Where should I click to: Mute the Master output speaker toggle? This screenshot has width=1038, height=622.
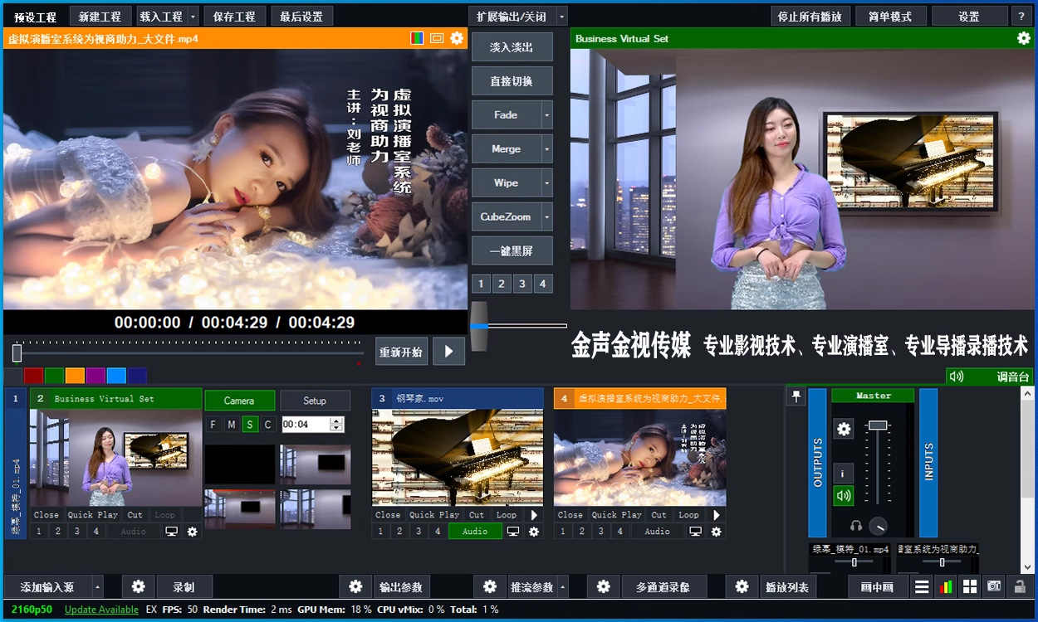pos(844,494)
